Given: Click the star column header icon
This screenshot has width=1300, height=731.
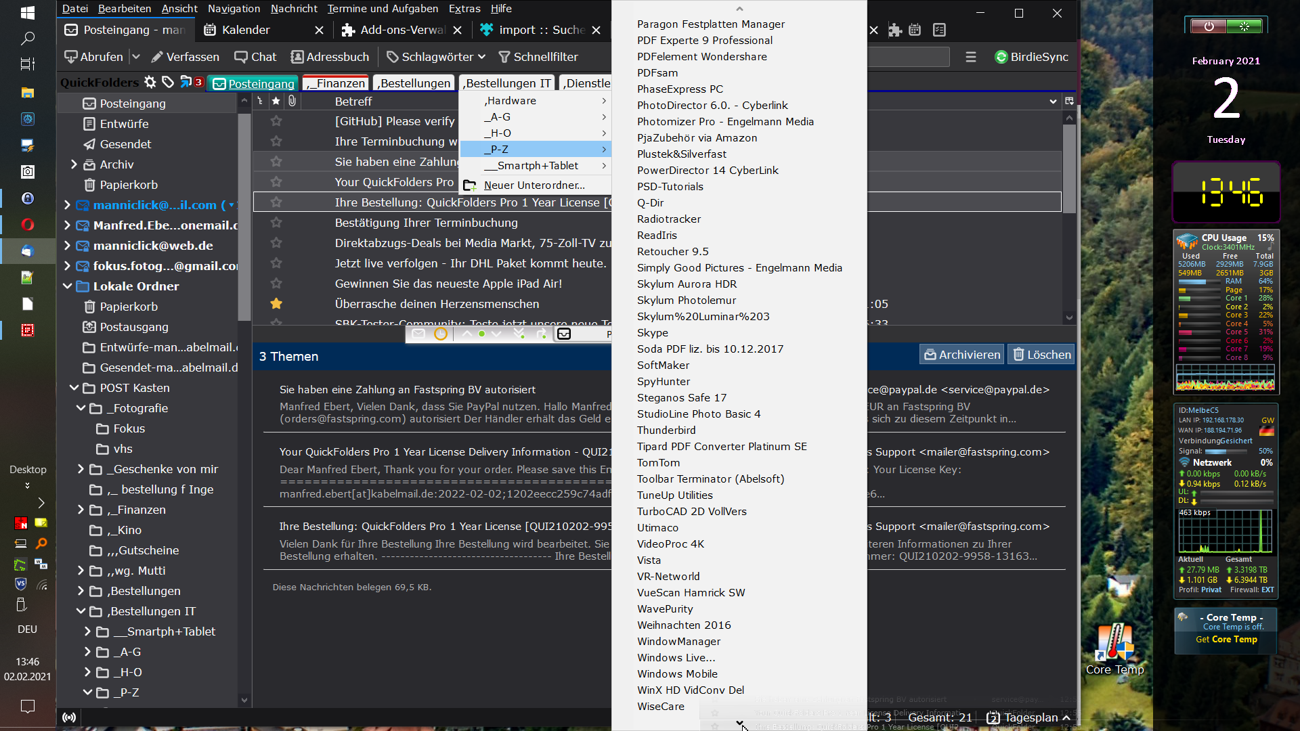Looking at the screenshot, I should coord(276,101).
